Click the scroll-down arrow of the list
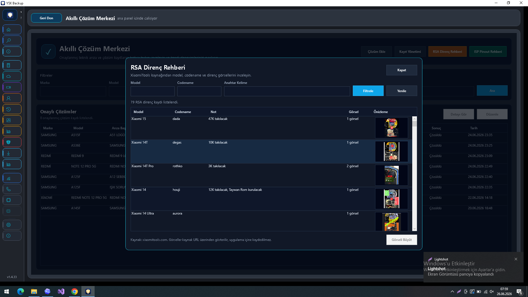528x297 pixels. [x=414, y=229]
